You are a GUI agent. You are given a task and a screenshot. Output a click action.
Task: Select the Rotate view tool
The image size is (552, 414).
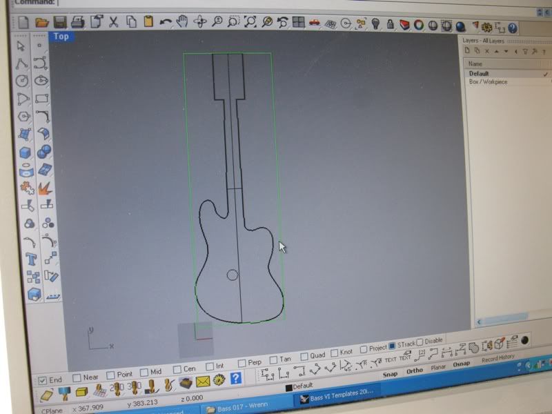tap(199, 21)
